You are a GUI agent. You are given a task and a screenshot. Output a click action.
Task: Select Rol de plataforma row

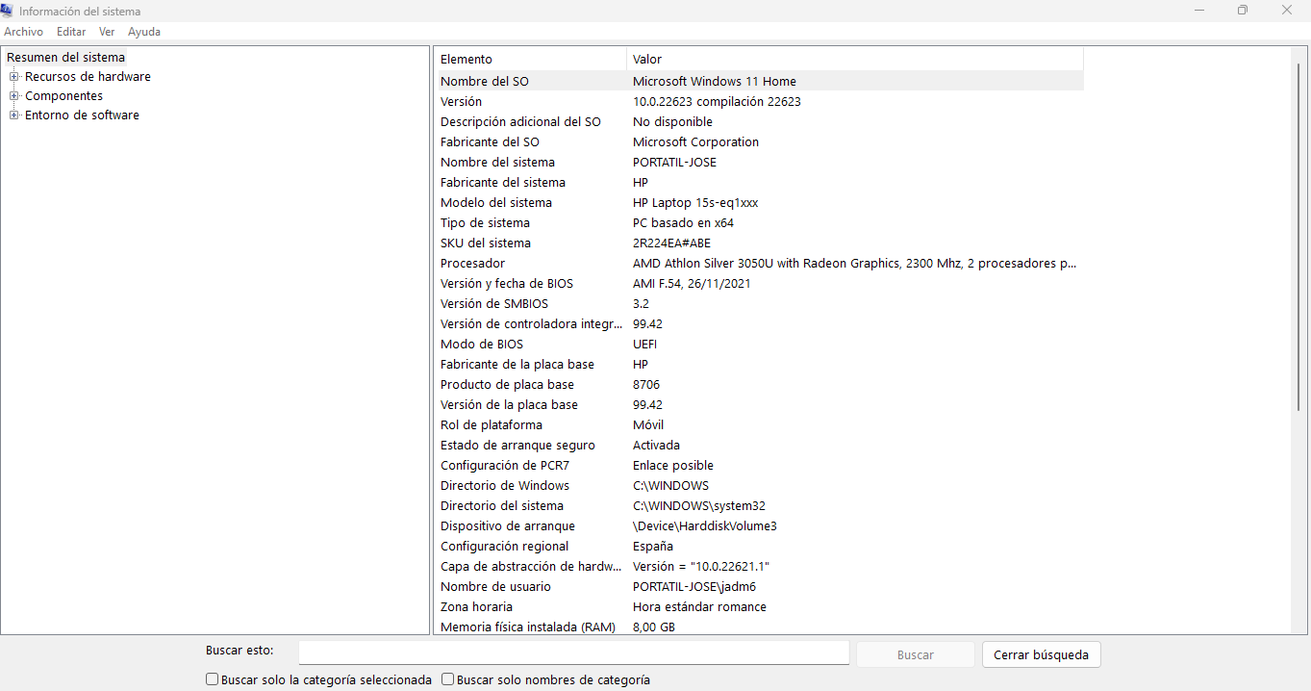pos(759,425)
